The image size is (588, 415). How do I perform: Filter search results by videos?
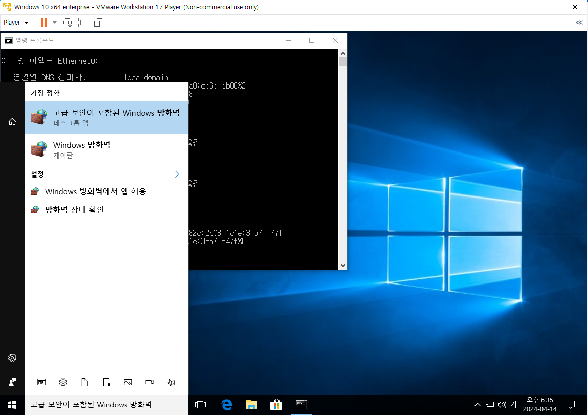coord(150,382)
